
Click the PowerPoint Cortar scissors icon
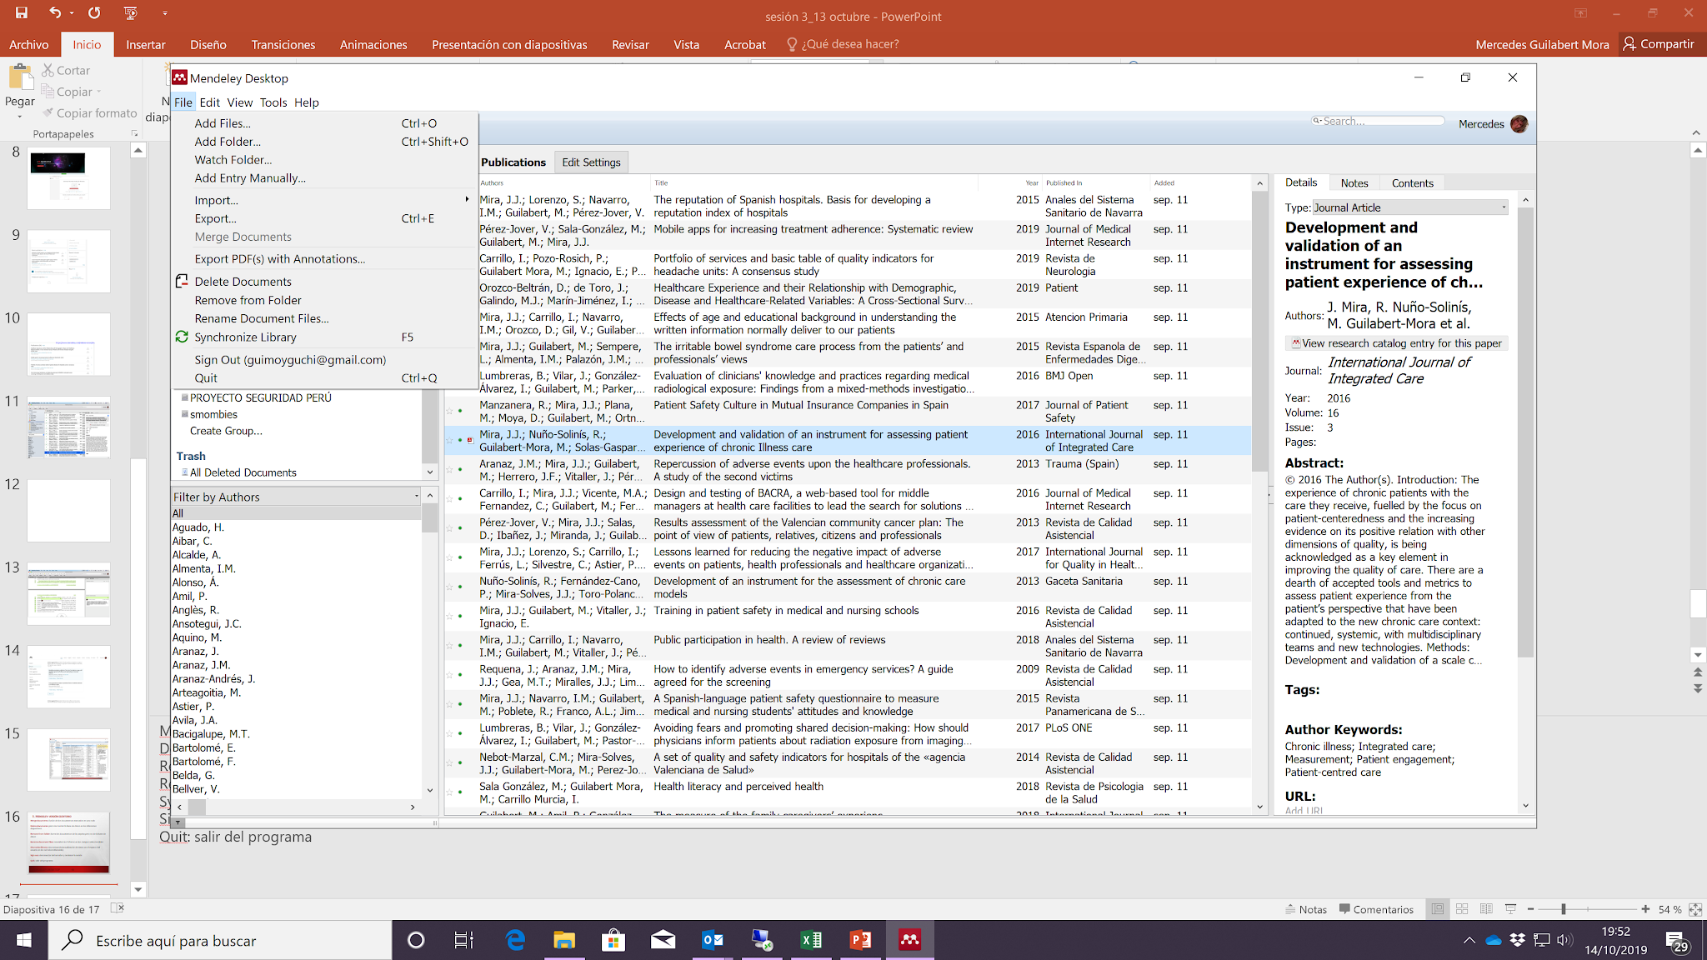(x=48, y=71)
